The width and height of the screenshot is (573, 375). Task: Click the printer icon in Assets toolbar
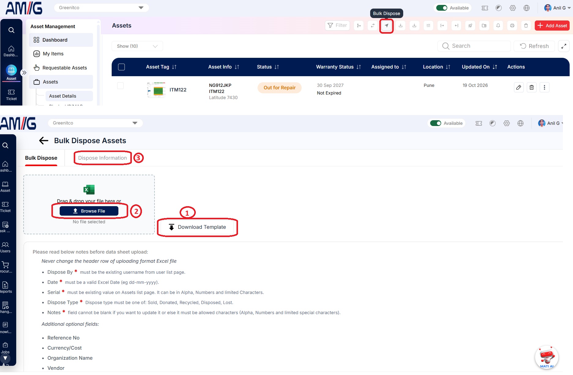(x=512, y=26)
